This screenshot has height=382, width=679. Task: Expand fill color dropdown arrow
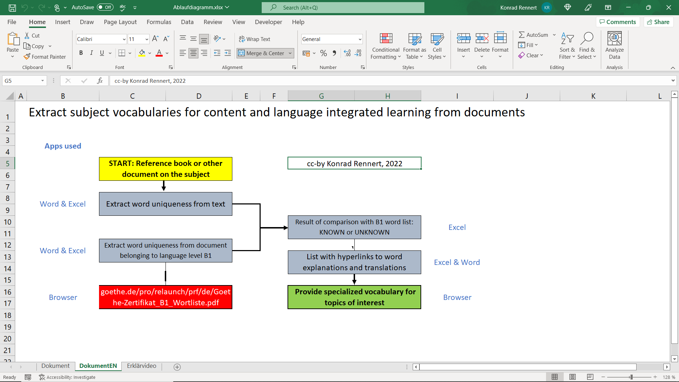(x=150, y=53)
